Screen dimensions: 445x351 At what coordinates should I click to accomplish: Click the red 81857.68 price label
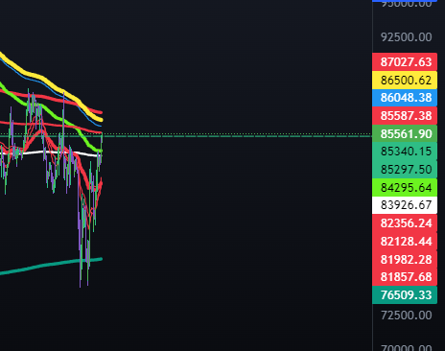point(405,277)
